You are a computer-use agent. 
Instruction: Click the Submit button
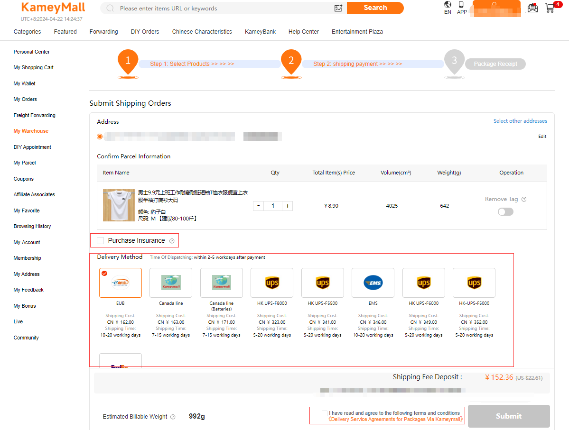509,416
